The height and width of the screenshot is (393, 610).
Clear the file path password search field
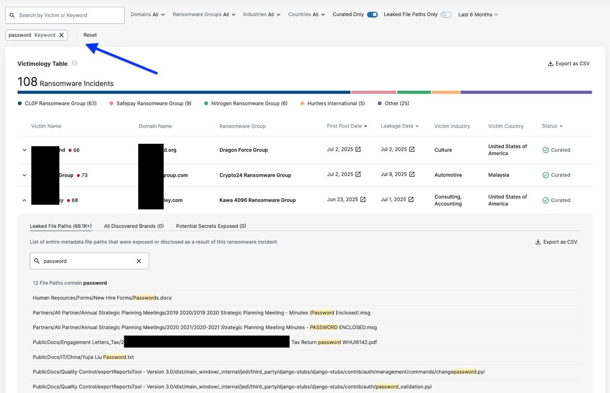point(139,261)
